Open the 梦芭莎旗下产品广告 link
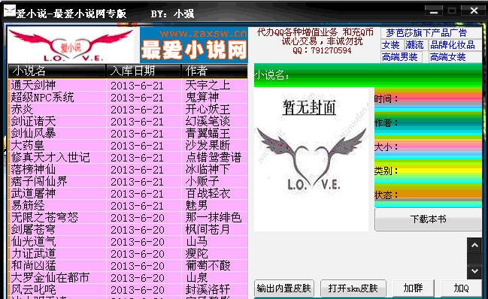This screenshot has width=488, height=299. coord(426,32)
